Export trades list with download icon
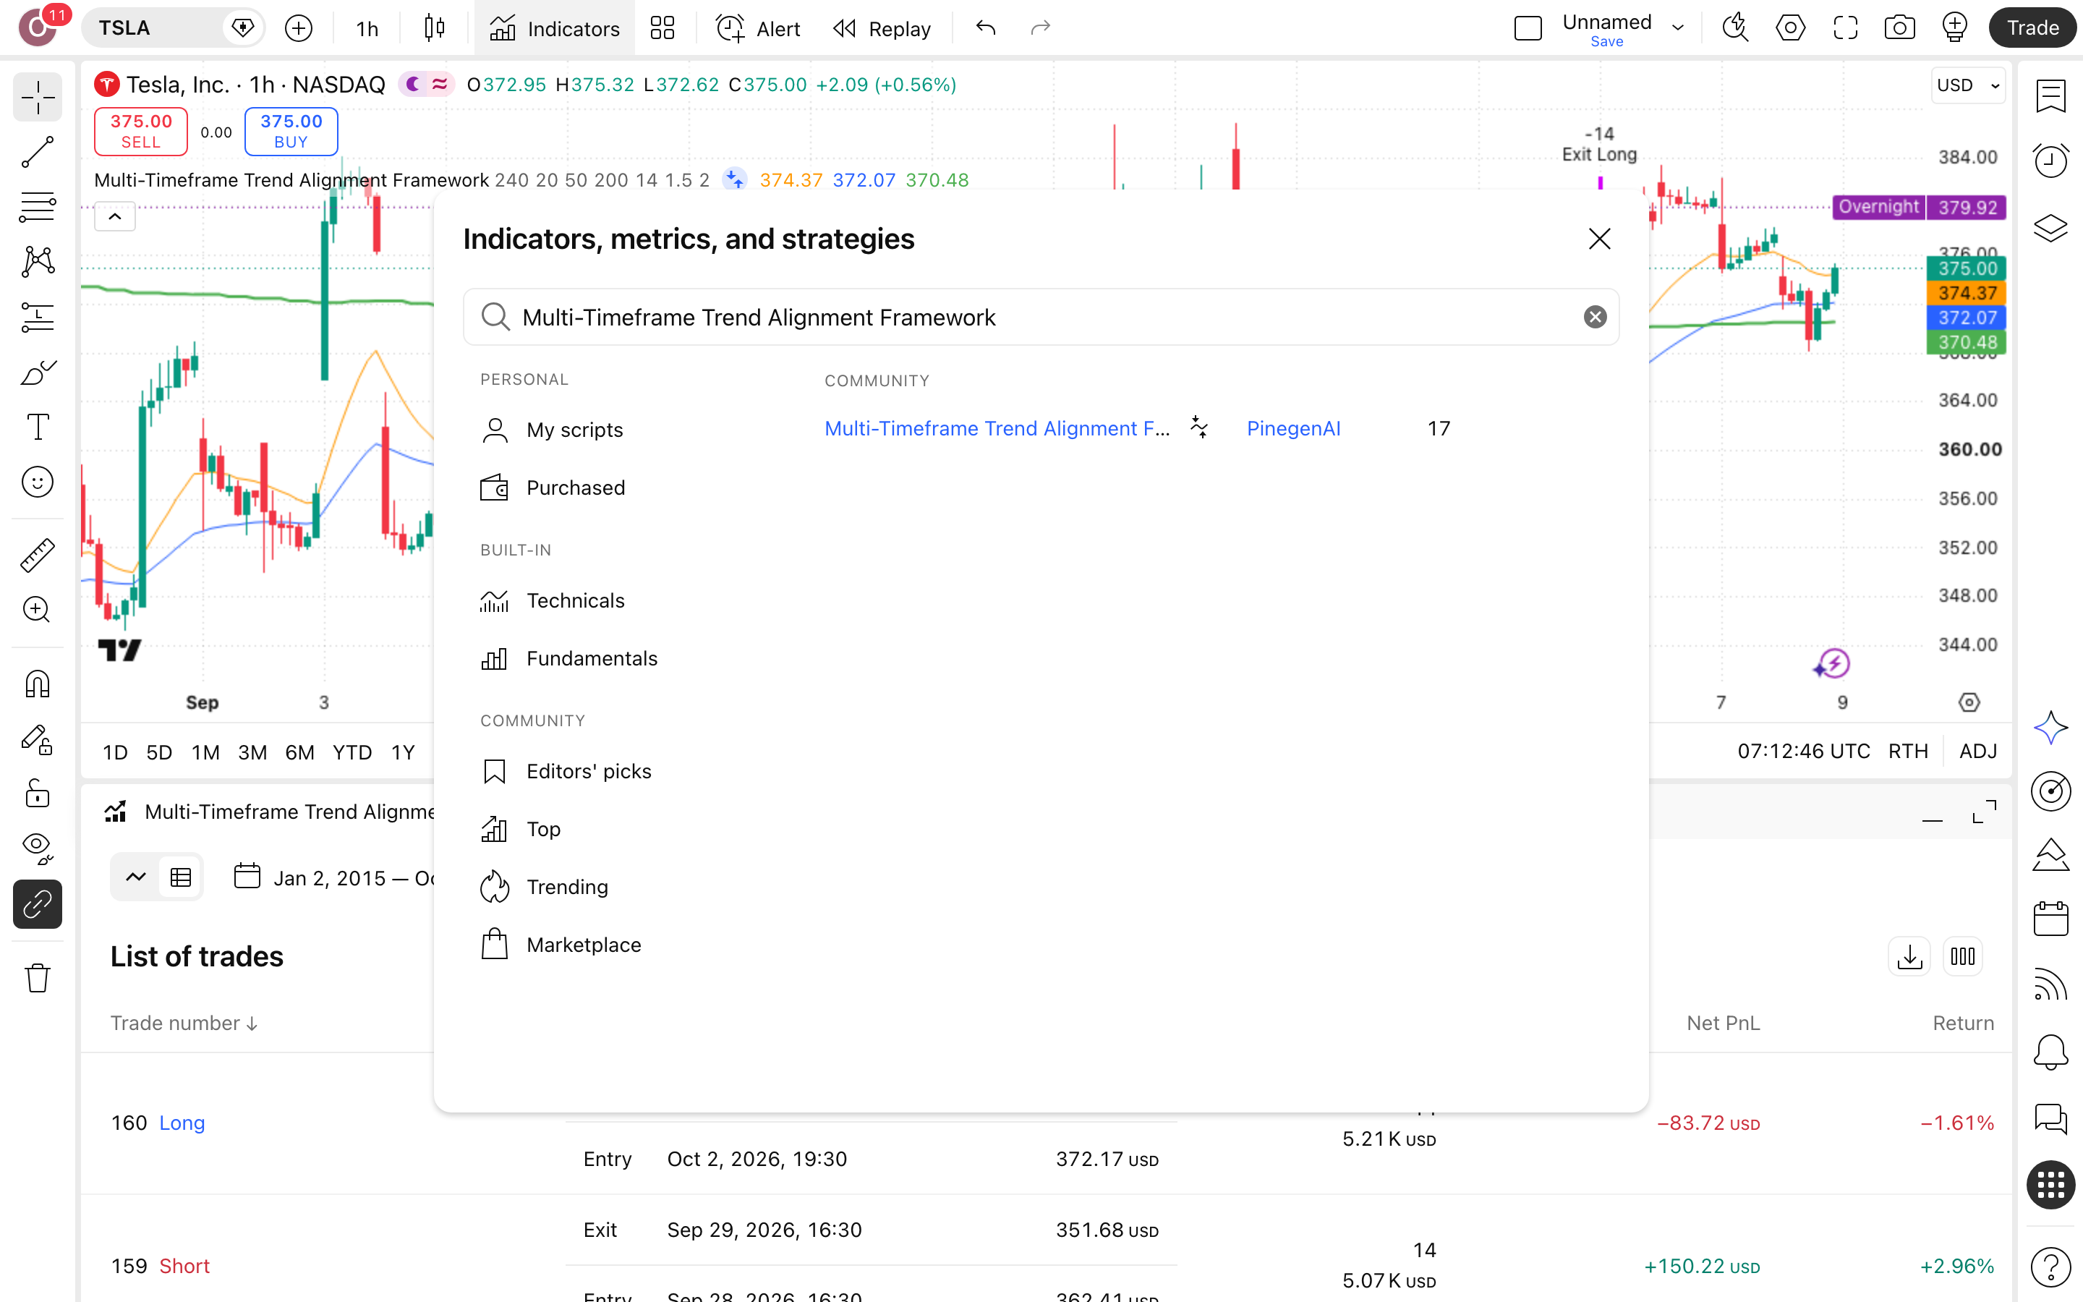 click(1909, 957)
